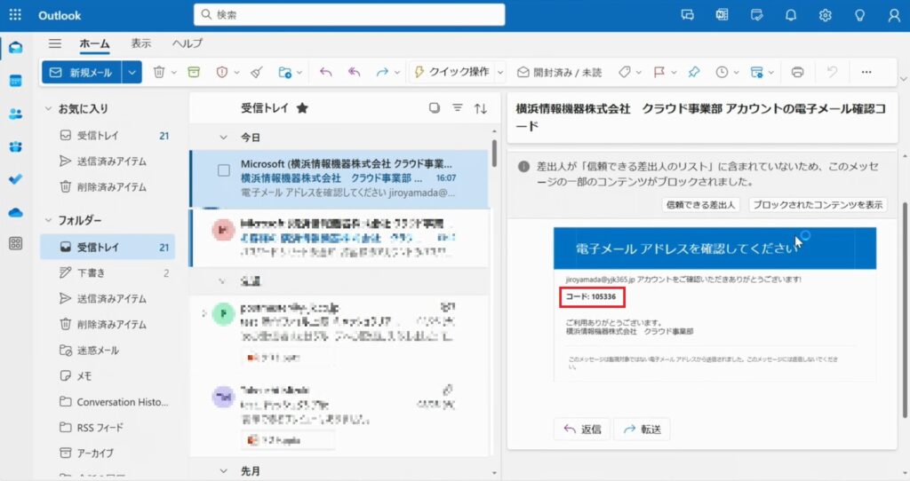910x481 pixels.
Task: Select メモ folder
Action: (x=108, y=376)
